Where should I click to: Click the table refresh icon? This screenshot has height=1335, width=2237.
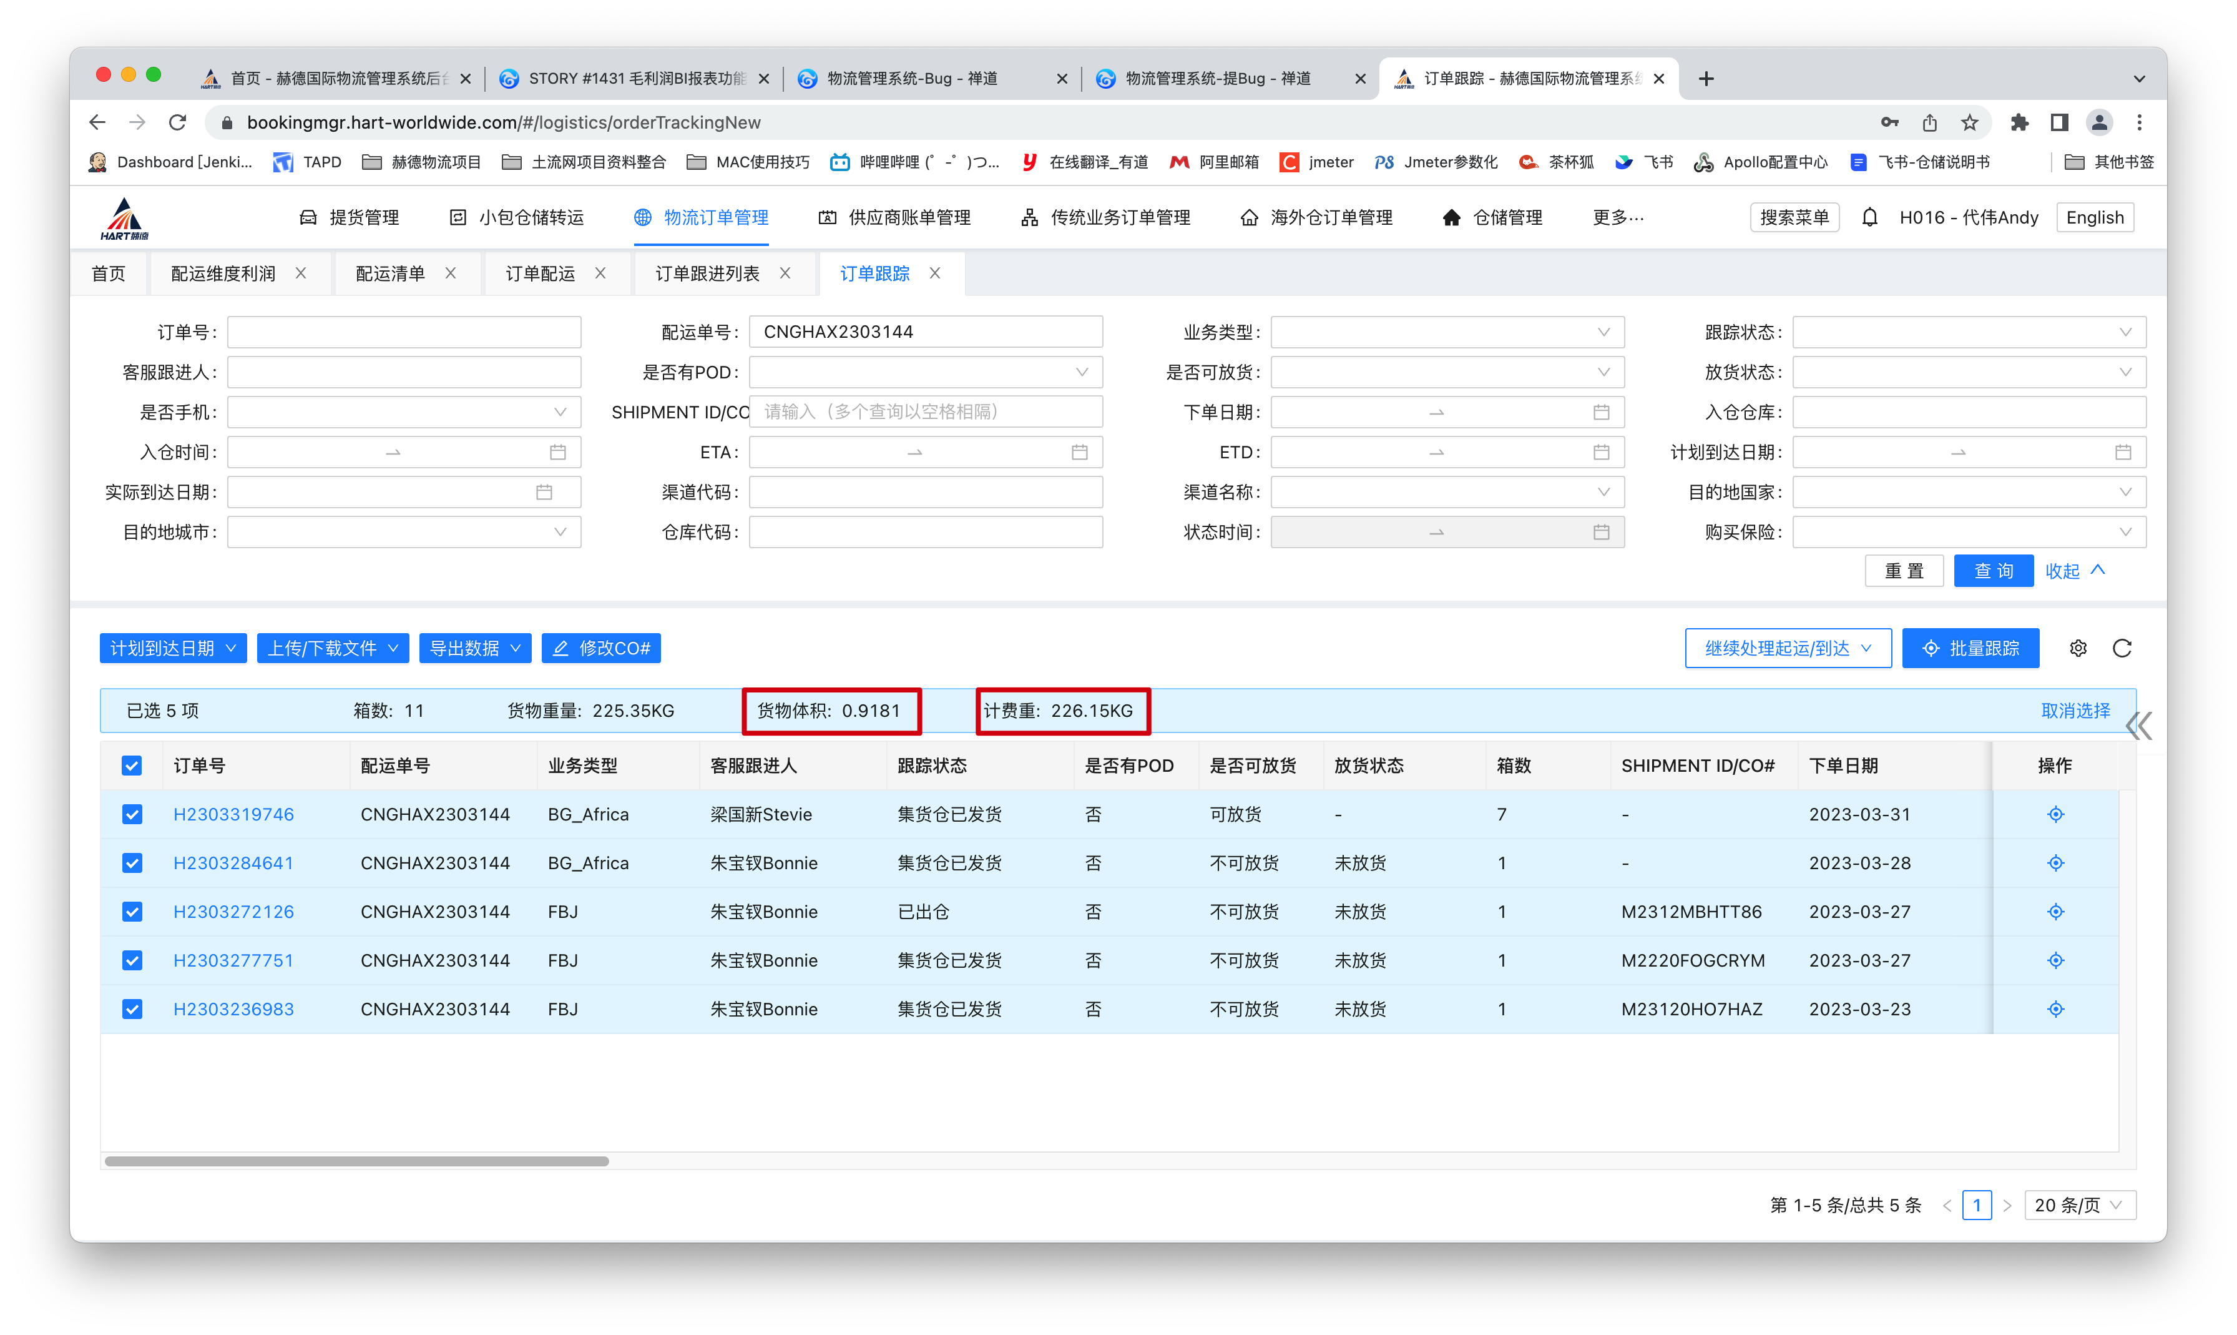pos(2122,649)
